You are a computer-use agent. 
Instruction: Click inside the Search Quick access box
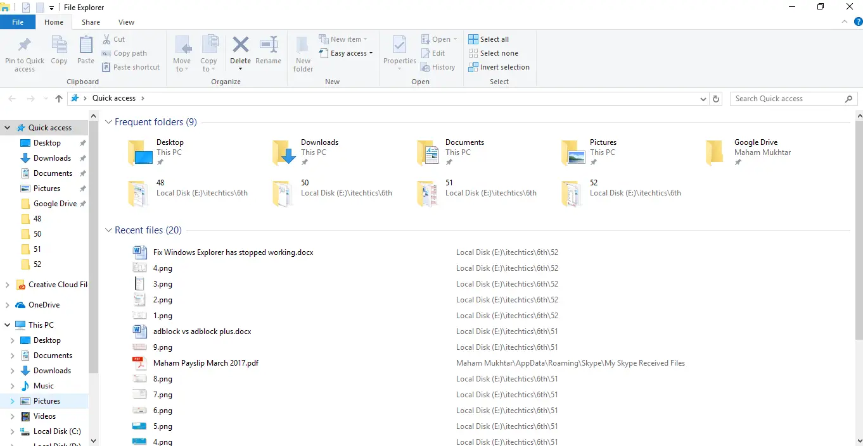(786, 98)
